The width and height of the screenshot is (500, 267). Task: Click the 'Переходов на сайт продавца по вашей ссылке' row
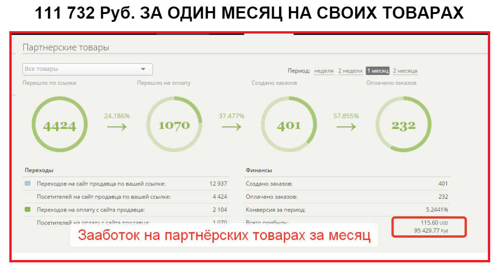[x=126, y=184]
